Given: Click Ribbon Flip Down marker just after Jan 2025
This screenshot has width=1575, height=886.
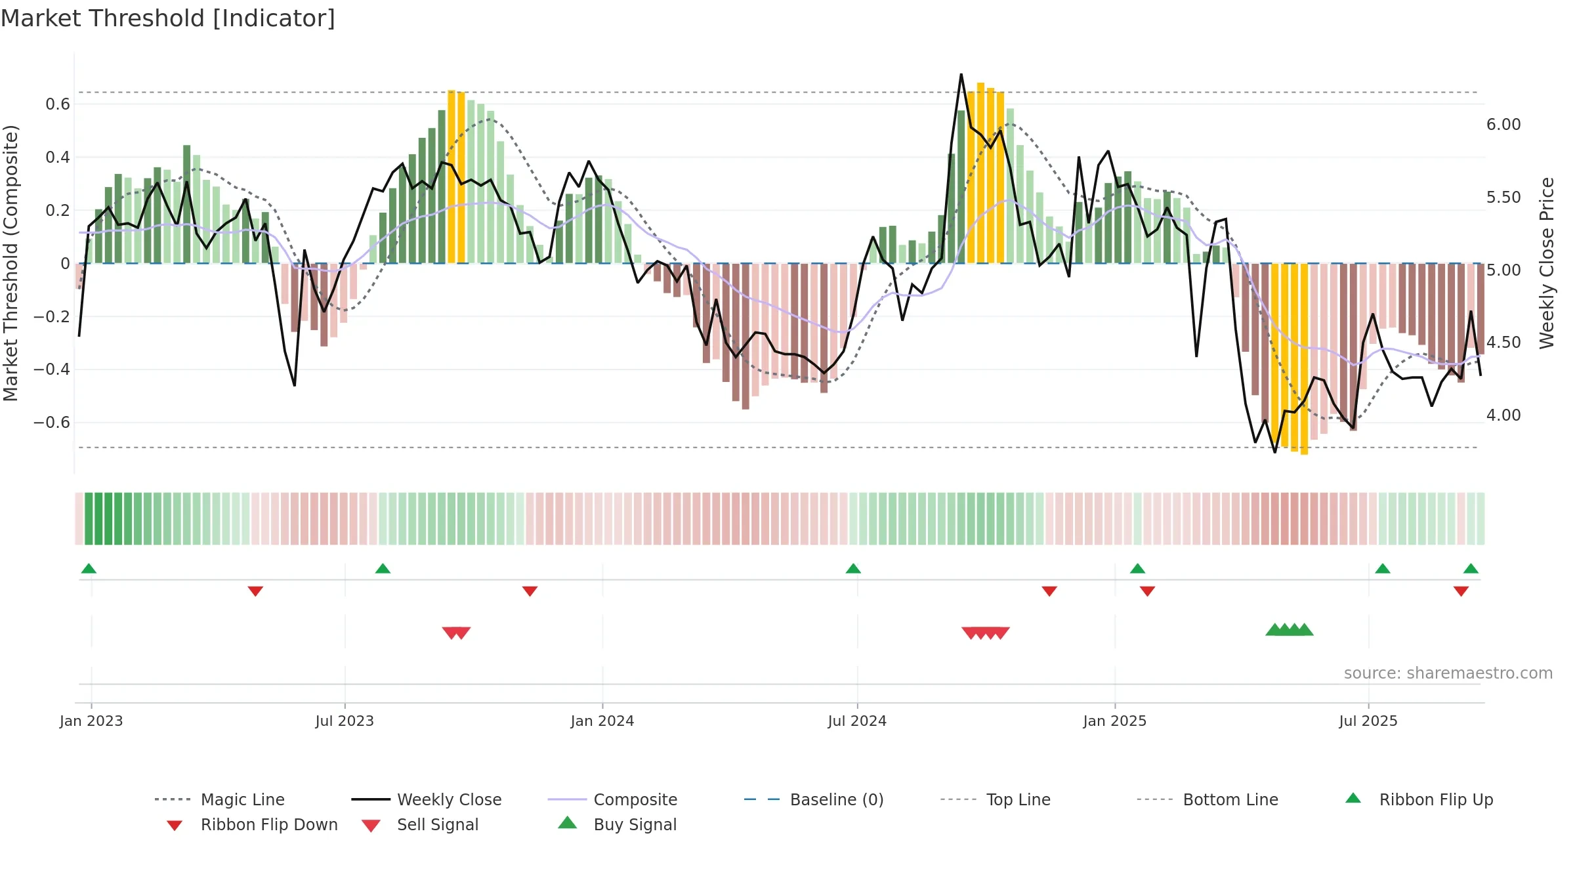Looking at the screenshot, I should pyautogui.click(x=1147, y=591).
